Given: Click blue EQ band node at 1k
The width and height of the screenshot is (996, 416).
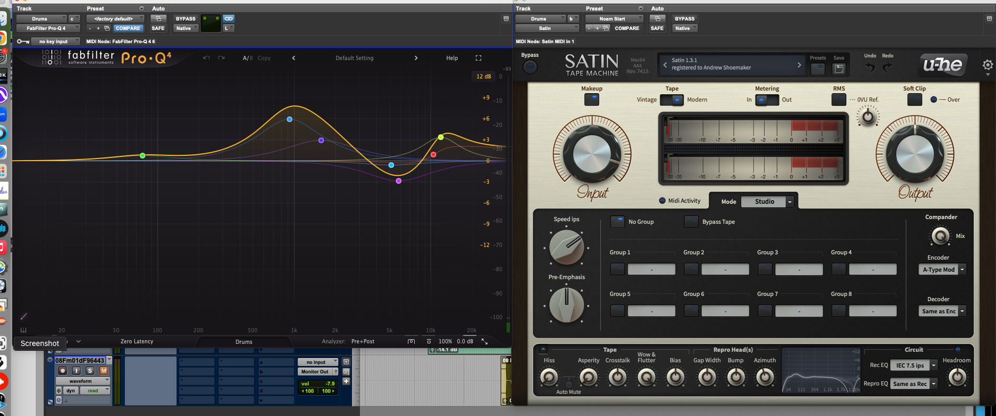Looking at the screenshot, I should (x=289, y=120).
